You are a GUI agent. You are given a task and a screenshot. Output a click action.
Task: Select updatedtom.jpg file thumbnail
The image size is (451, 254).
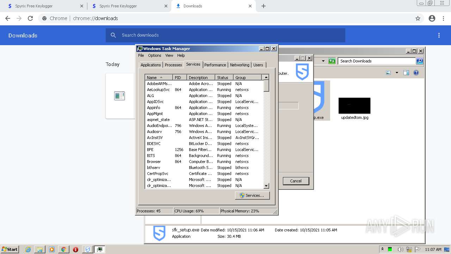point(354,106)
